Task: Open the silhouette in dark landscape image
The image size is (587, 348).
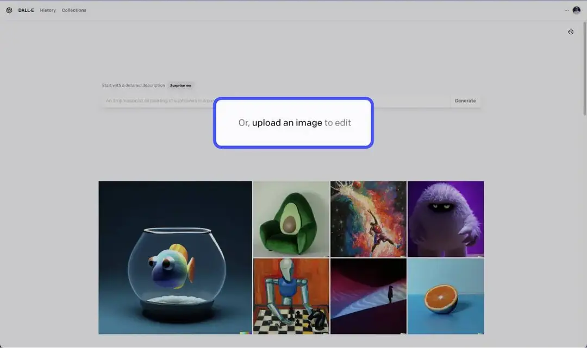Action: 369,296
